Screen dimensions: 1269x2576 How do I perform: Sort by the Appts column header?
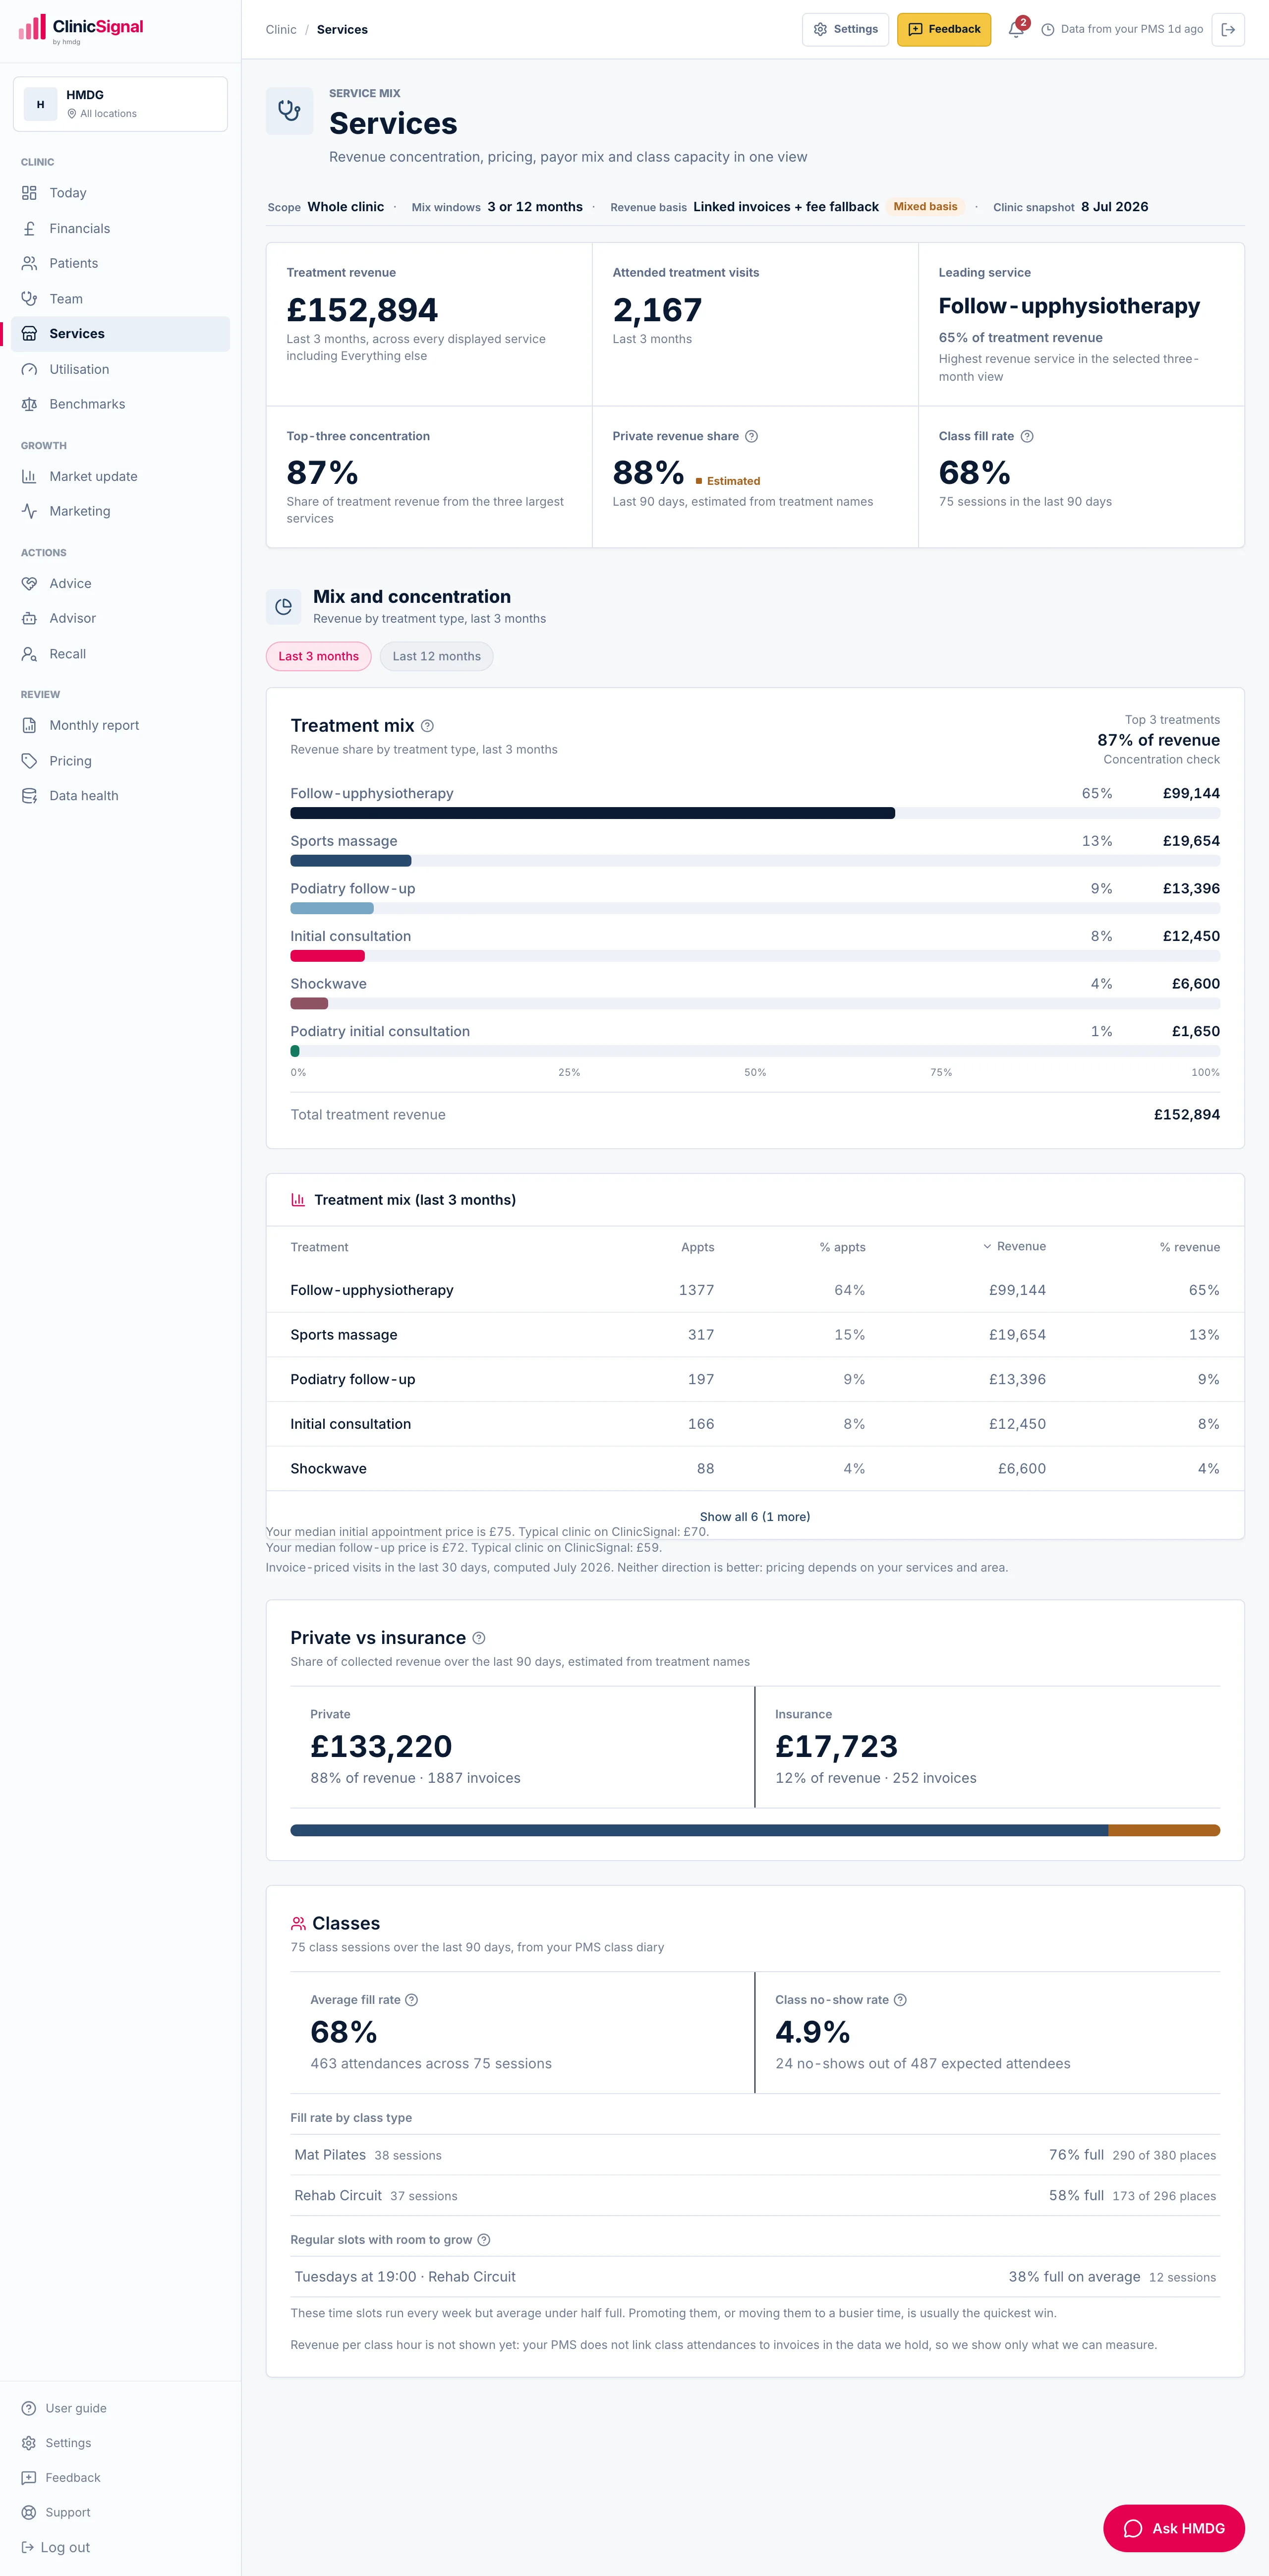pyautogui.click(x=697, y=1247)
